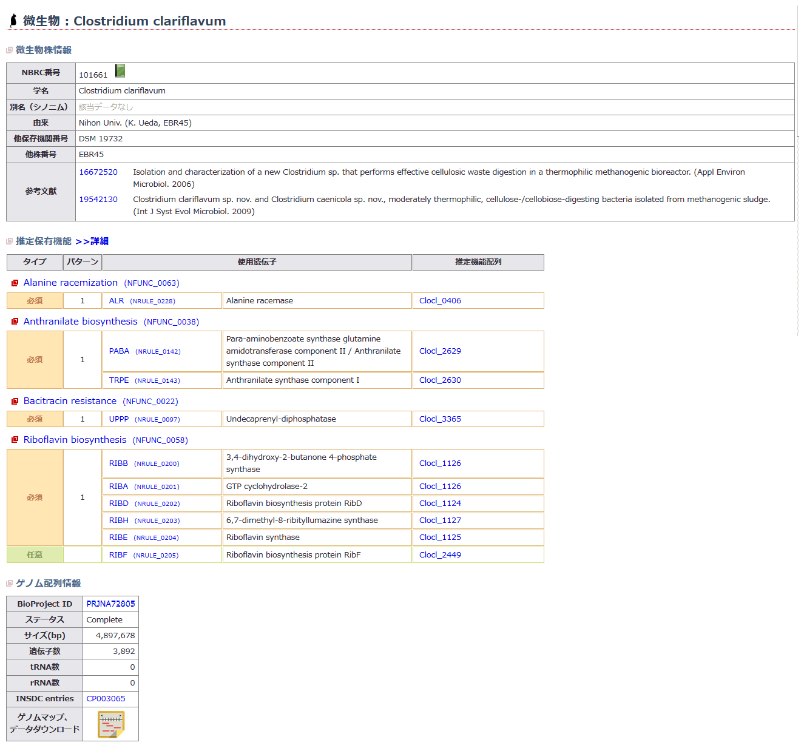Screen dimensions: 804x748
Task: Click the Clocl_2449 sequence link
Action: (440, 555)
